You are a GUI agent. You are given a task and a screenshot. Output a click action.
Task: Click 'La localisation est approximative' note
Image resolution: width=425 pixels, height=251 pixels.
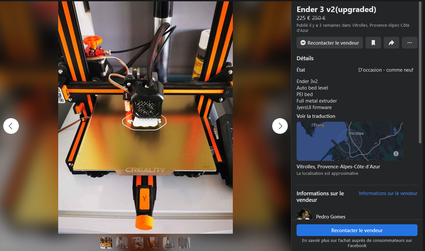327,174
